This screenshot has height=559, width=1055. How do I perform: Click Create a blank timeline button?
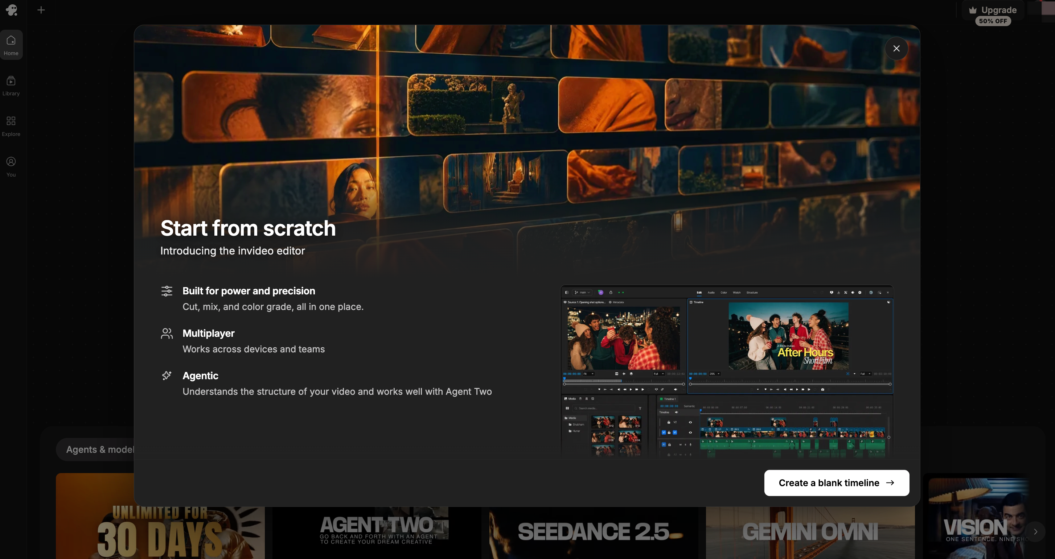click(836, 483)
